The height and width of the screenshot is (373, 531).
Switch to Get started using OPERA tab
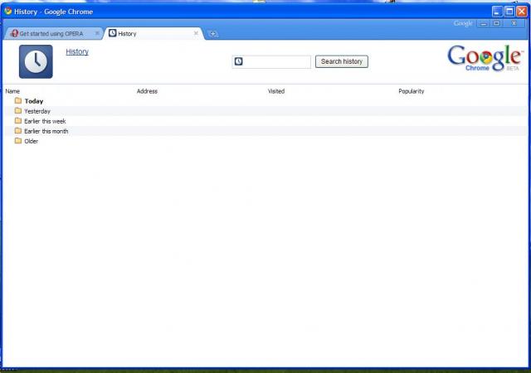click(54, 33)
